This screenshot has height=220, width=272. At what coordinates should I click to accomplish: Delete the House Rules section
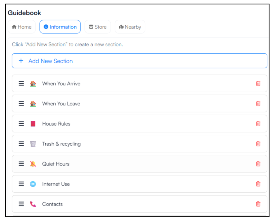[258, 124]
